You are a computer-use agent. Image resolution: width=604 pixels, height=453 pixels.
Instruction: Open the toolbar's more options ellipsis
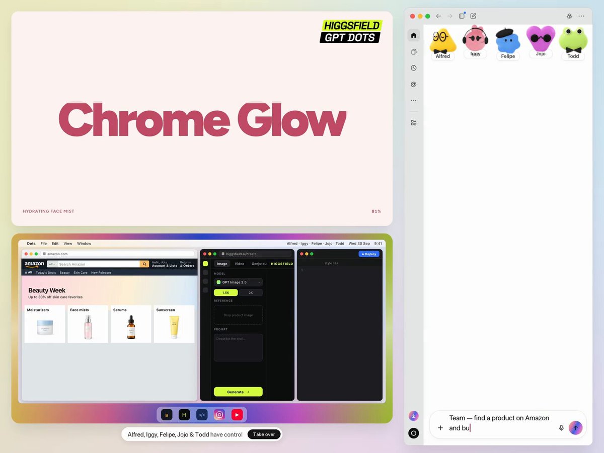(x=581, y=16)
